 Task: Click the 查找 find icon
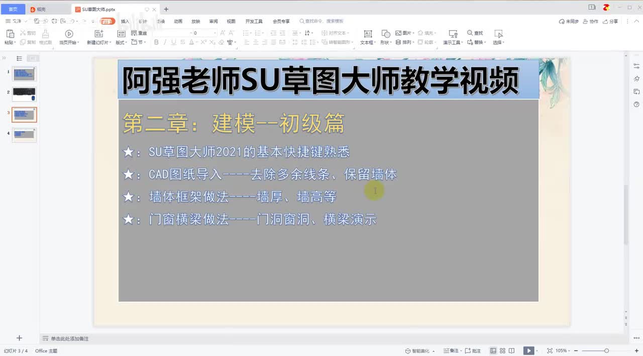[x=470, y=33]
